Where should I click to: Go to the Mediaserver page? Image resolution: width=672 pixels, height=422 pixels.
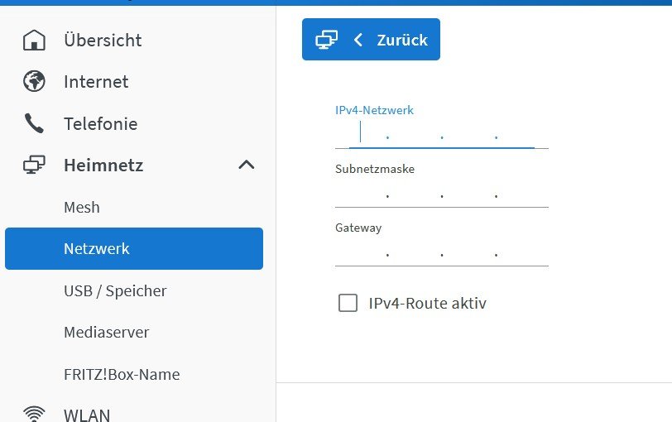click(106, 332)
